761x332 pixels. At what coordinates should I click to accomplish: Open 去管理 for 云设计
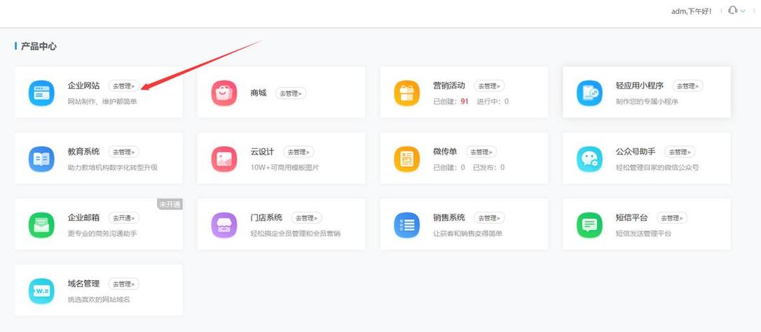pos(299,152)
